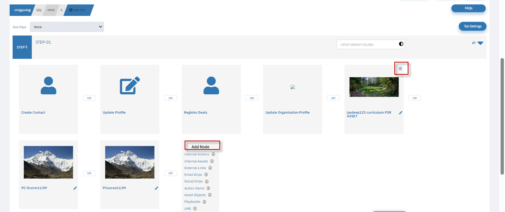The width and height of the screenshot is (505, 212).
Task: Open Tab Settings
Action: (472, 26)
